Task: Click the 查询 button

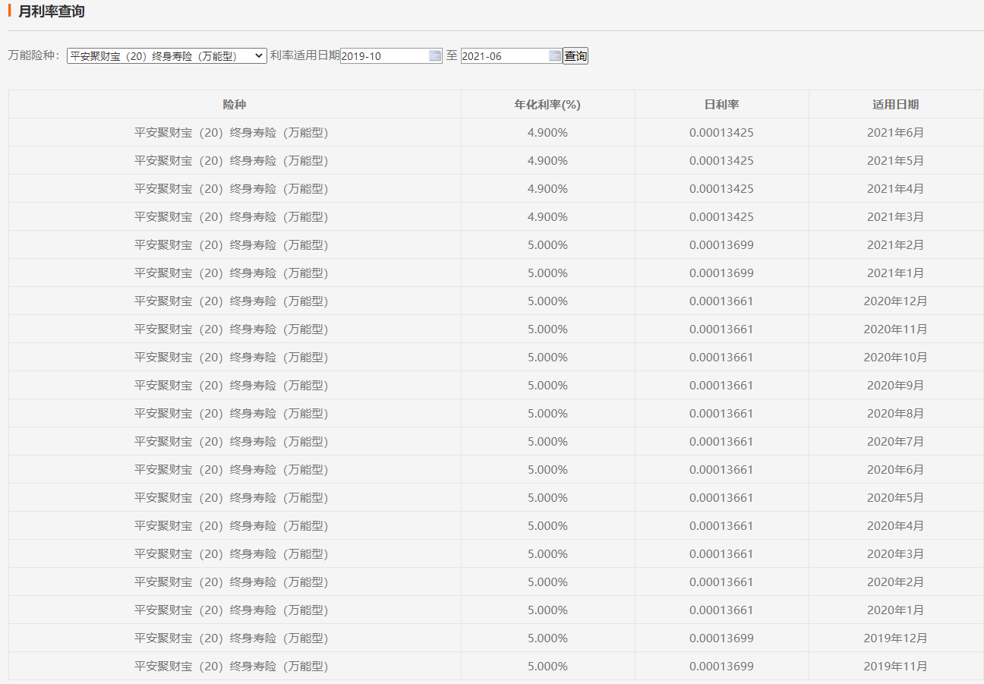Action: pyautogui.click(x=576, y=55)
